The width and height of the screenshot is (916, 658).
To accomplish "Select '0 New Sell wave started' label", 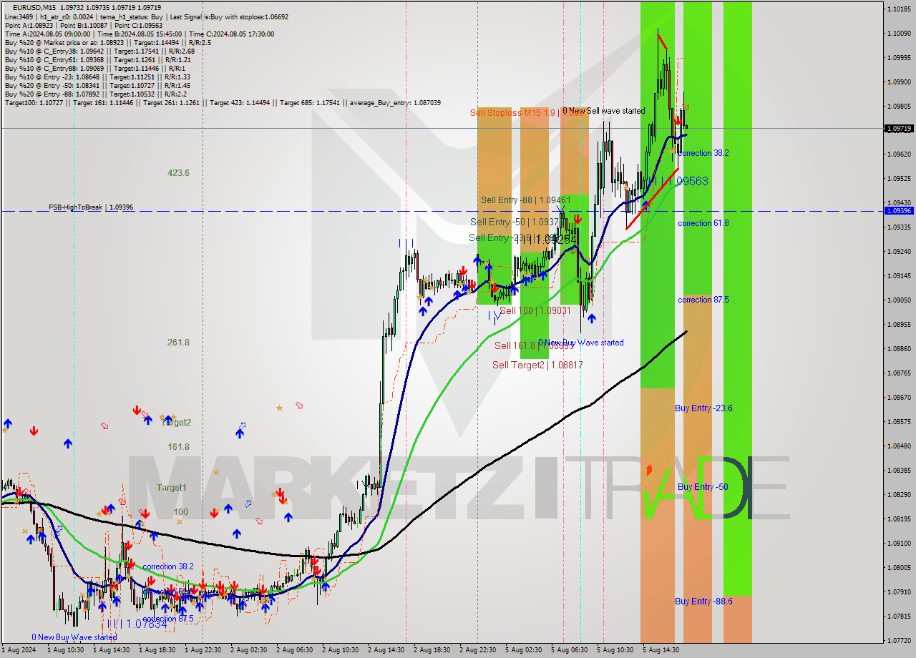I will click(x=604, y=111).
